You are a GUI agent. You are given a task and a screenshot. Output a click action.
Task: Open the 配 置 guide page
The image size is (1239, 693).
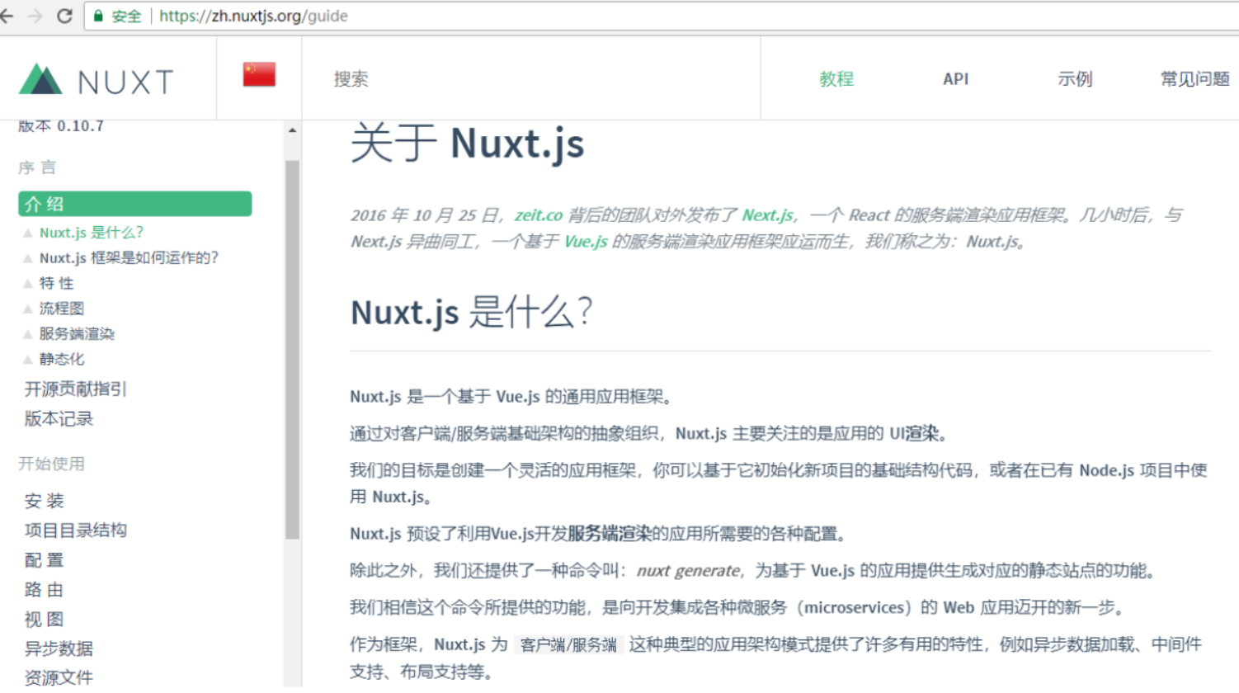coord(44,560)
